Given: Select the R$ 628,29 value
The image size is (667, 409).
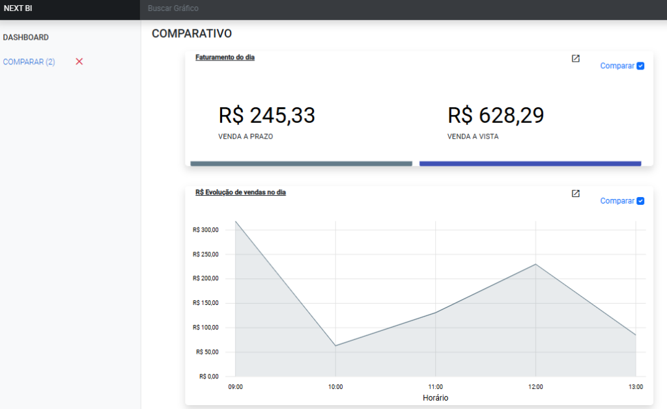Looking at the screenshot, I should click(496, 116).
